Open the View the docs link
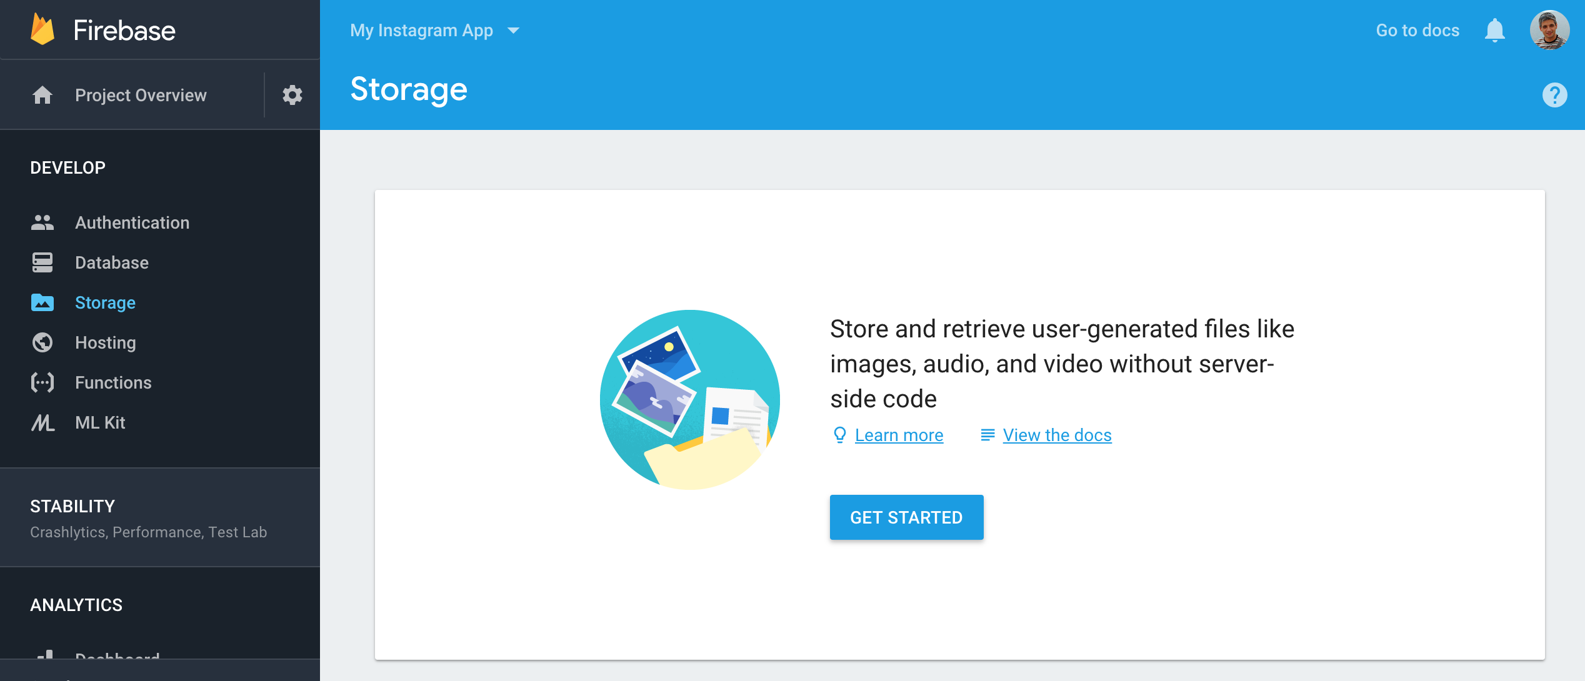The width and height of the screenshot is (1585, 681). point(1057,435)
